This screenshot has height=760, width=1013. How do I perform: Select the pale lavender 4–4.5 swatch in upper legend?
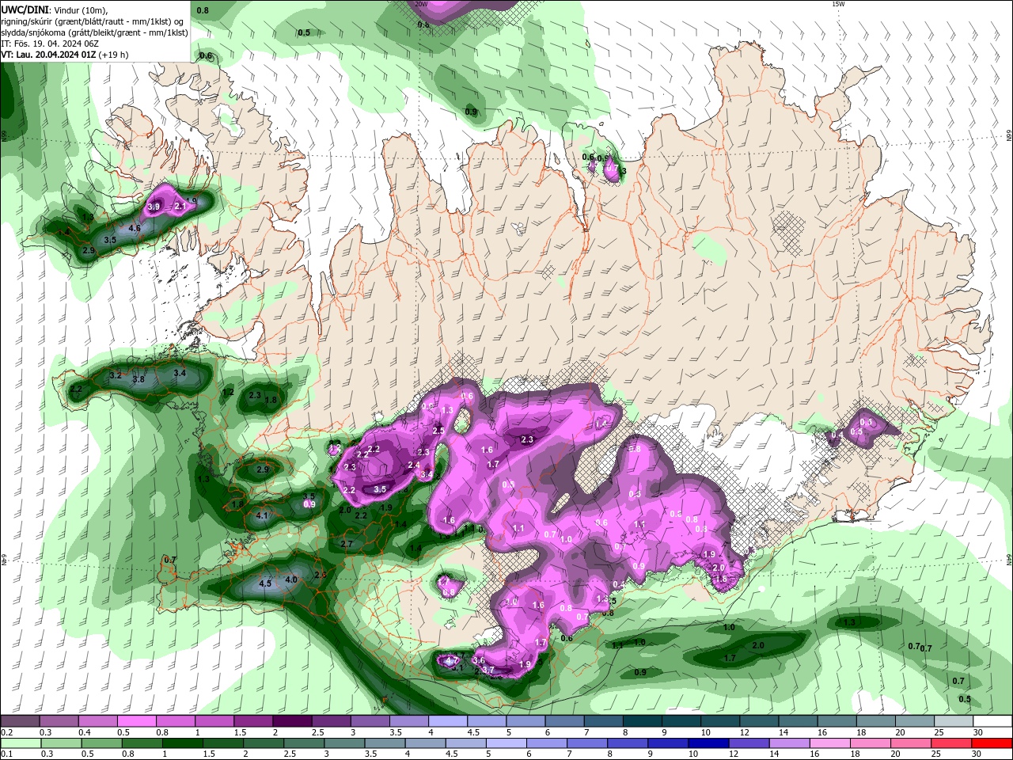pyautogui.click(x=448, y=721)
